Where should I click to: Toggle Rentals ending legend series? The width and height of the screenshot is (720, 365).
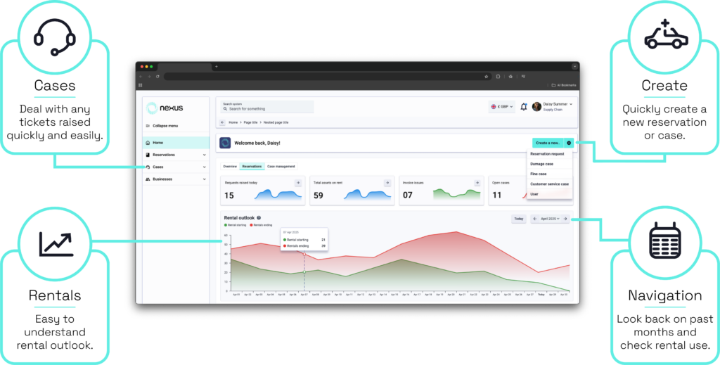click(x=260, y=225)
